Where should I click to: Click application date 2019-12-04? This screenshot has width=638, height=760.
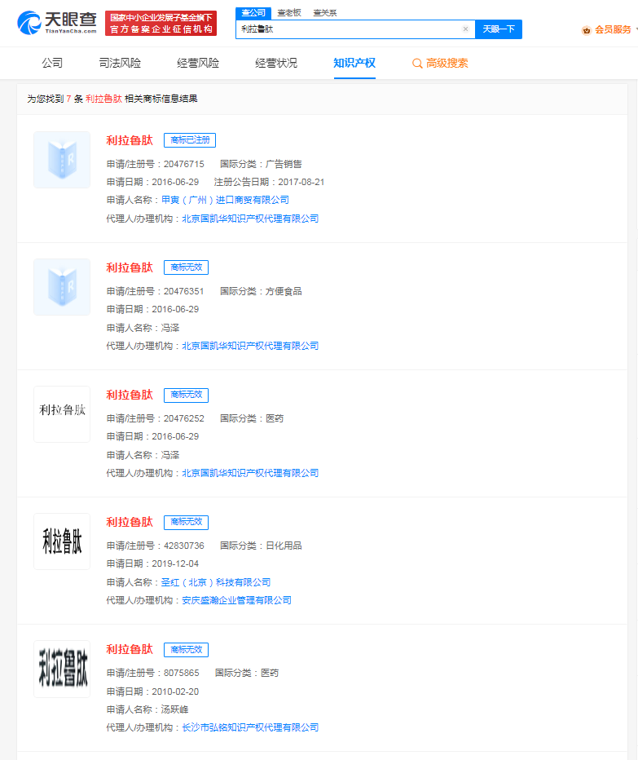click(175, 563)
